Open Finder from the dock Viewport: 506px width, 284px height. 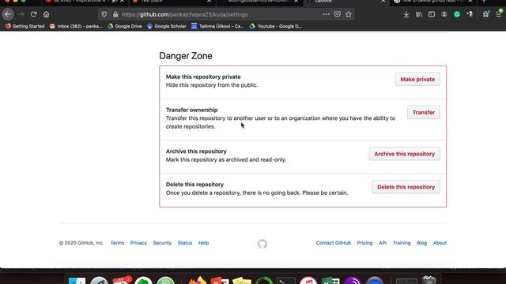click(x=77, y=281)
